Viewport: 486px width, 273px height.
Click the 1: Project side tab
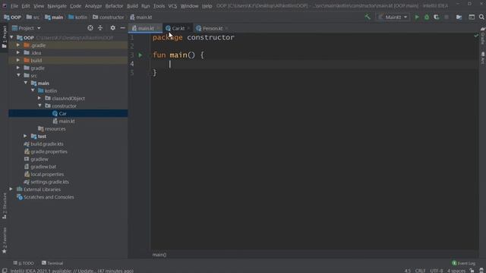[5, 36]
